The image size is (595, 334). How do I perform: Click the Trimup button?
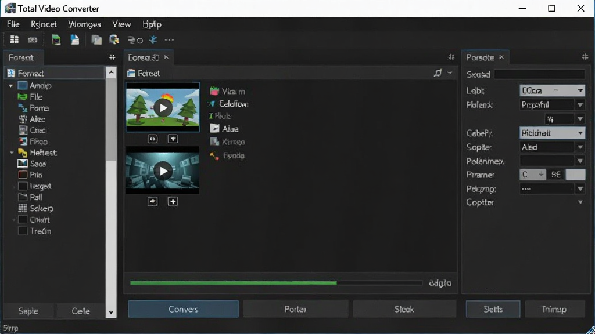tap(554, 309)
